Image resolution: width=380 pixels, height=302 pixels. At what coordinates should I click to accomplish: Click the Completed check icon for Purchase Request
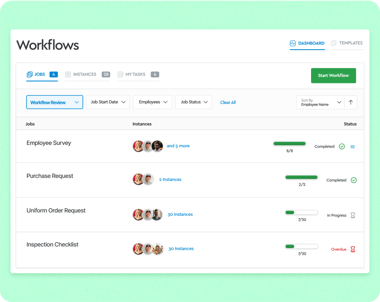[354, 180]
